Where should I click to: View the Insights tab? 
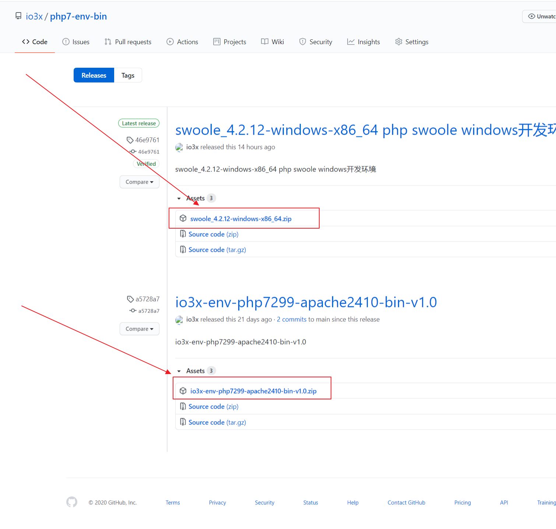point(363,42)
